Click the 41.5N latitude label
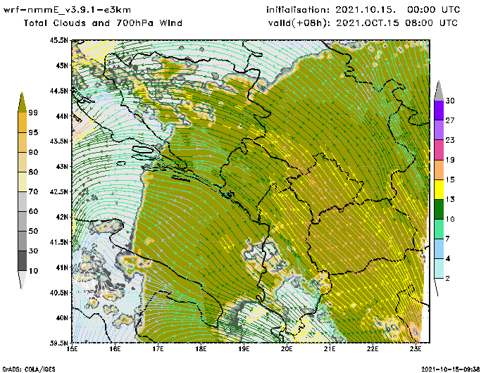Viewport: 493px width, 373px height. [x=58, y=242]
